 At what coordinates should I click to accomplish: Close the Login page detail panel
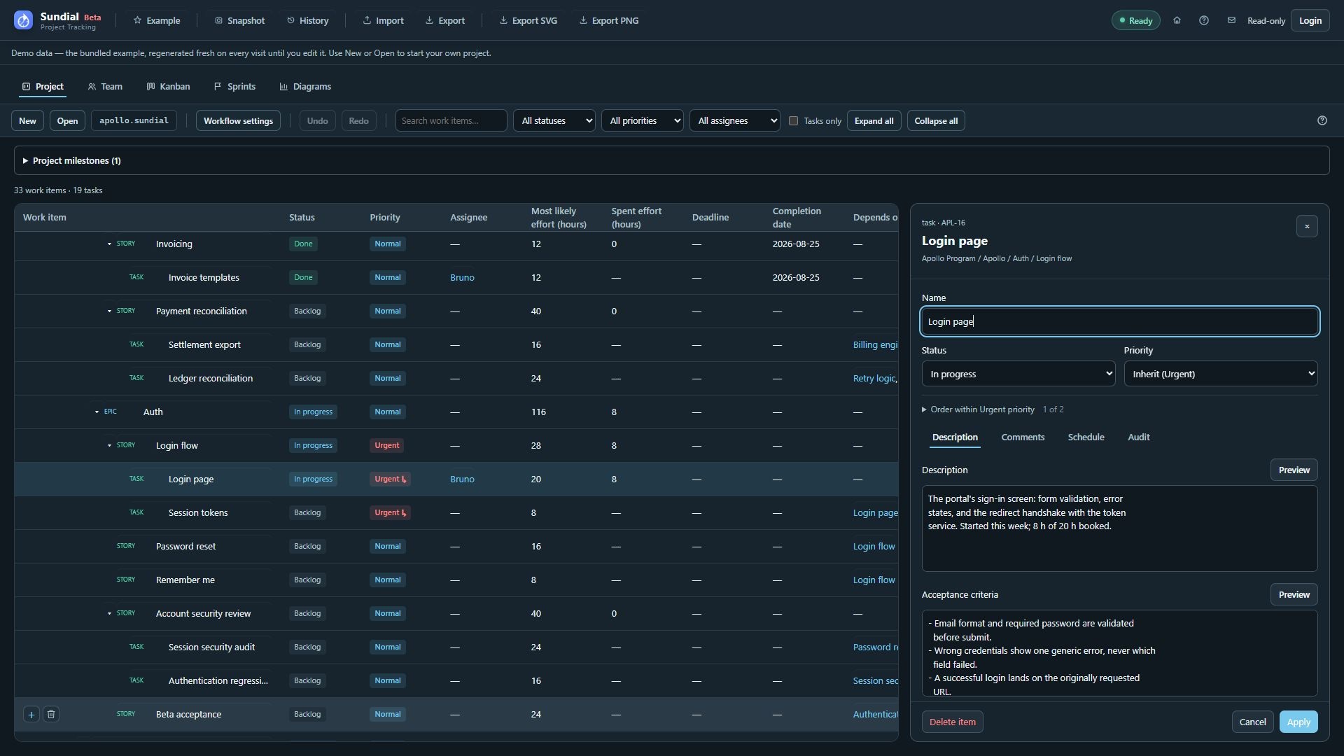coord(1307,226)
